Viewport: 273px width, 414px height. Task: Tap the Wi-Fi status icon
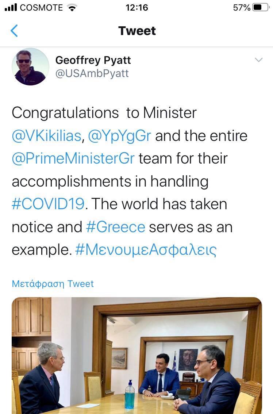click(x=72, y=8)
